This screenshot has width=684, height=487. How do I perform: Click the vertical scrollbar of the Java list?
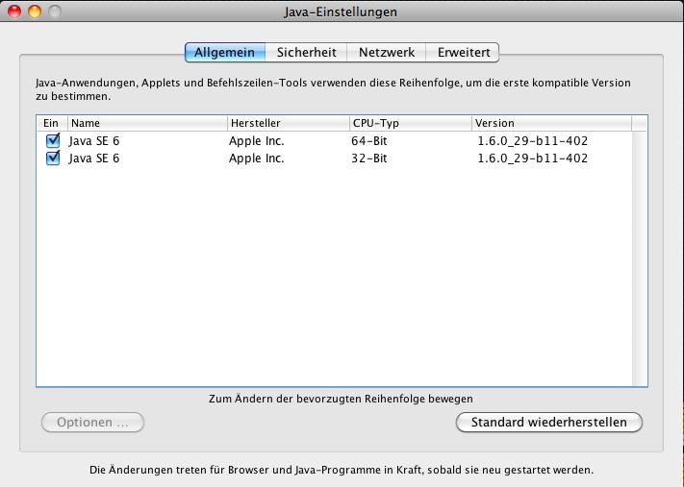(640, 258)
